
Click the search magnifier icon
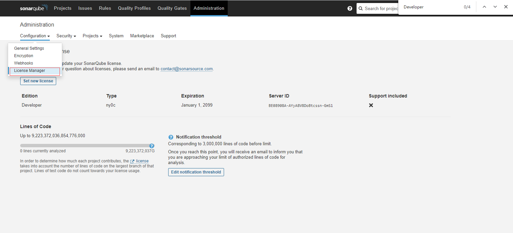tap(361, 8)
